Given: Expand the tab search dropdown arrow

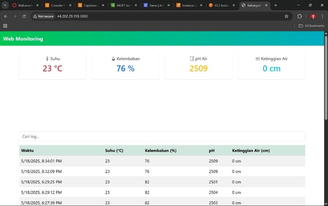Looking at the screenshot, I should click(x=5, y=5).
